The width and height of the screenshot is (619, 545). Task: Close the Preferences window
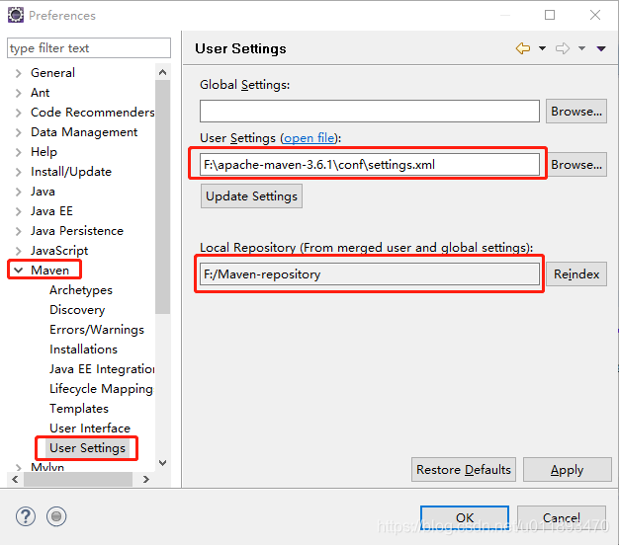(595, 15)
